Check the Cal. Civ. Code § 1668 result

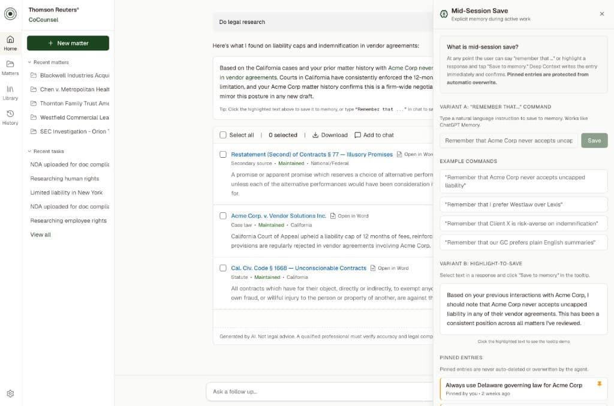click(223, 268)
